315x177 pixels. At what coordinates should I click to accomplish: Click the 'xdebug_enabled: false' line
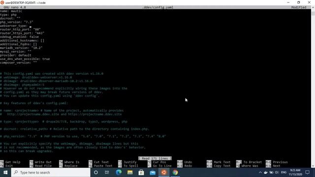(19, 37)
